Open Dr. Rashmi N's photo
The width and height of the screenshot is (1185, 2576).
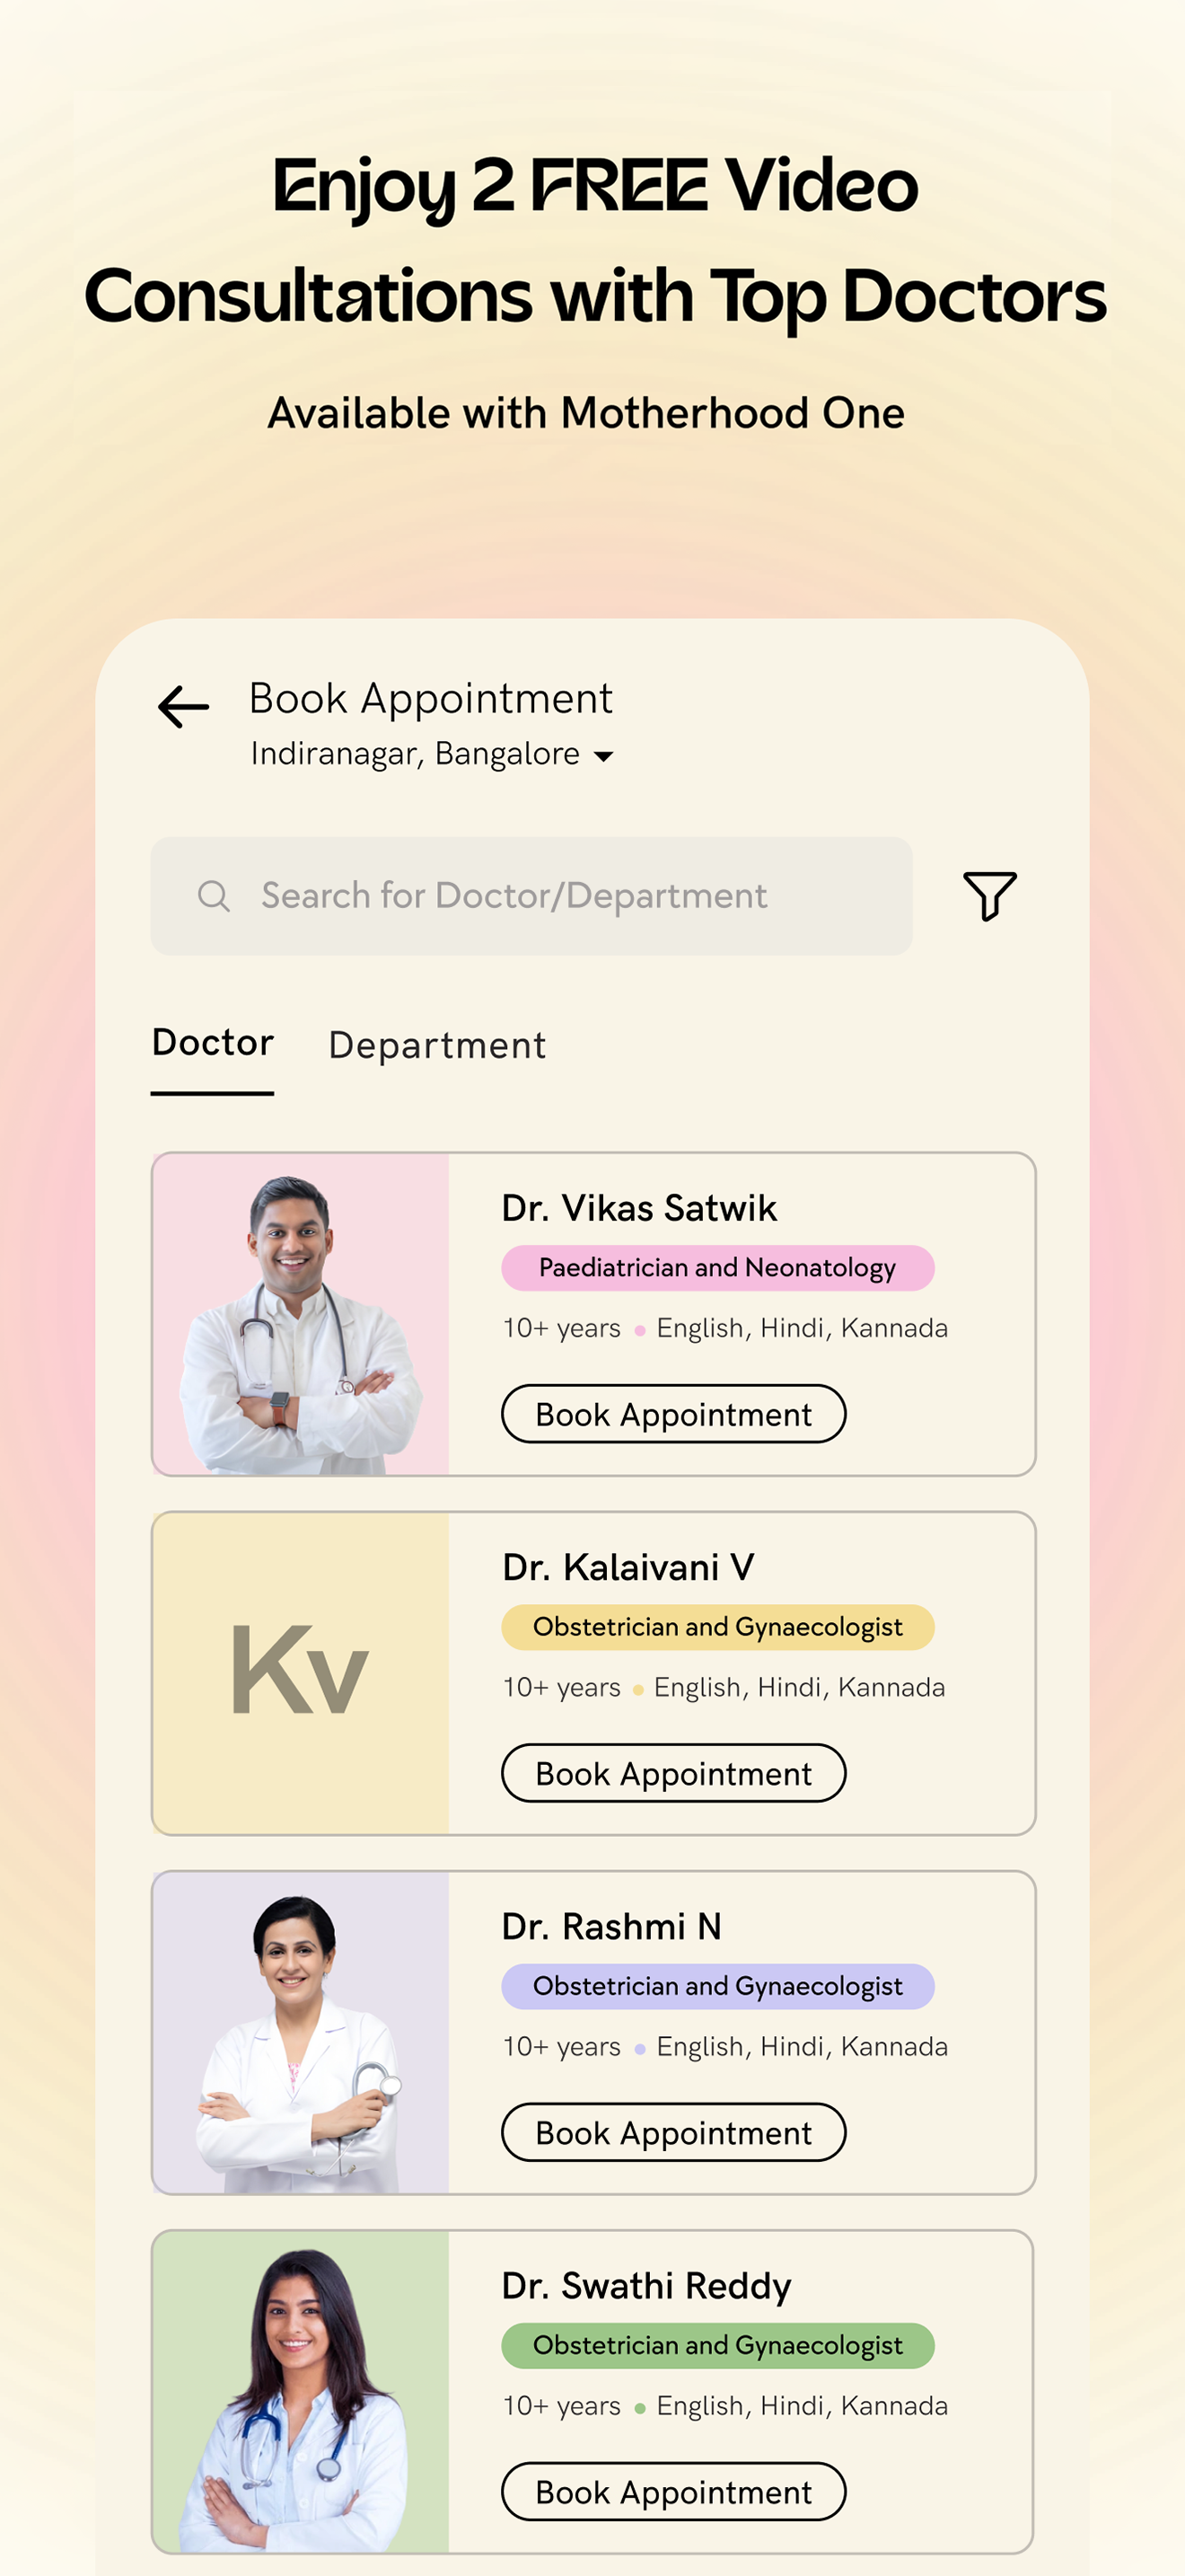[x=301, y=2032]
